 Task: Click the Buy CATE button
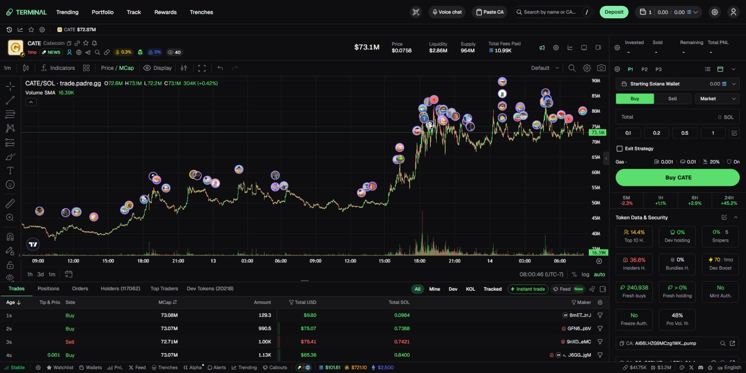(678, 178)
